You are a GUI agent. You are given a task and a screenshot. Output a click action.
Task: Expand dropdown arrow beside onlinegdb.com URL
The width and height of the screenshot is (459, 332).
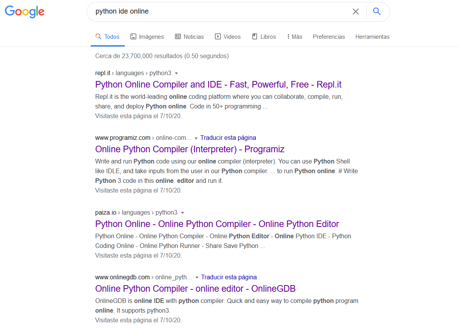point(197,277)
